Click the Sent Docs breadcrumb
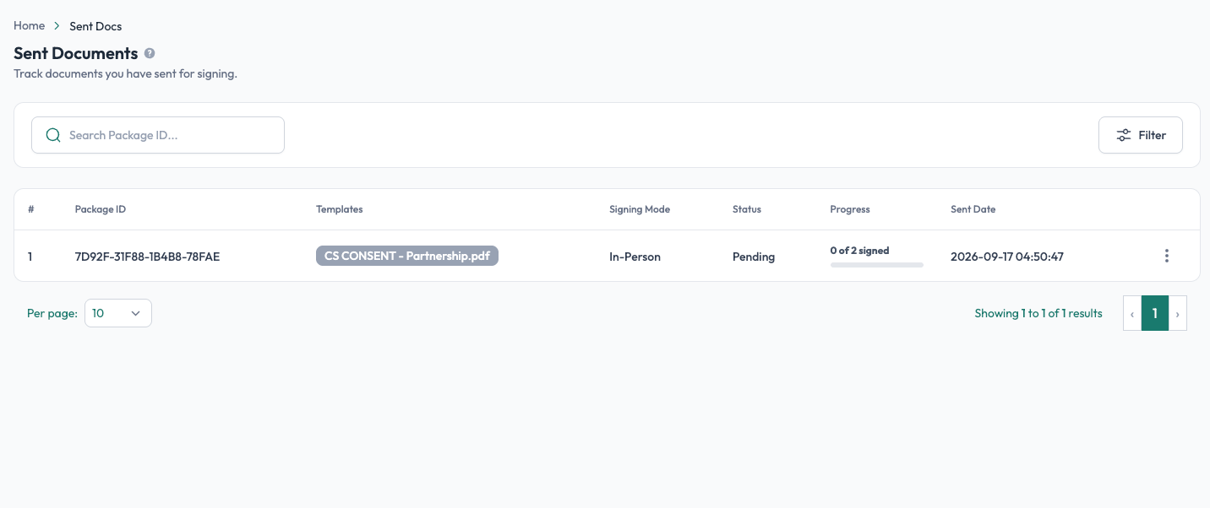This screenshot has height=508, width=1210. (95, 26)
